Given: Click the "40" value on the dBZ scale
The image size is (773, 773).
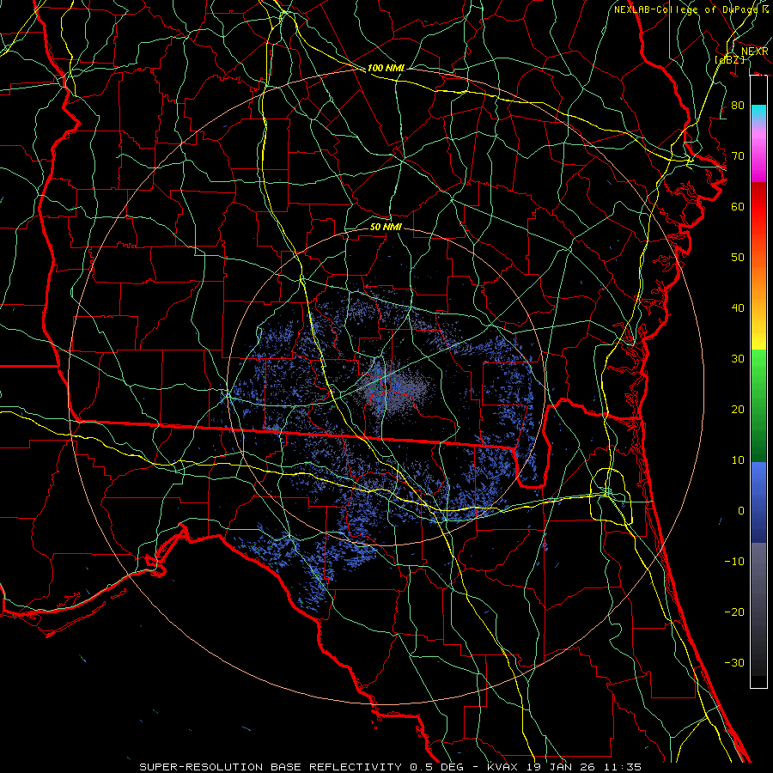Looking at the screenshot, I should point(738,308).
